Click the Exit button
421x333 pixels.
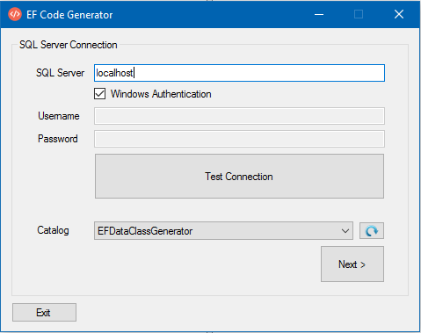pyautogui.click(x=44, y=312)
